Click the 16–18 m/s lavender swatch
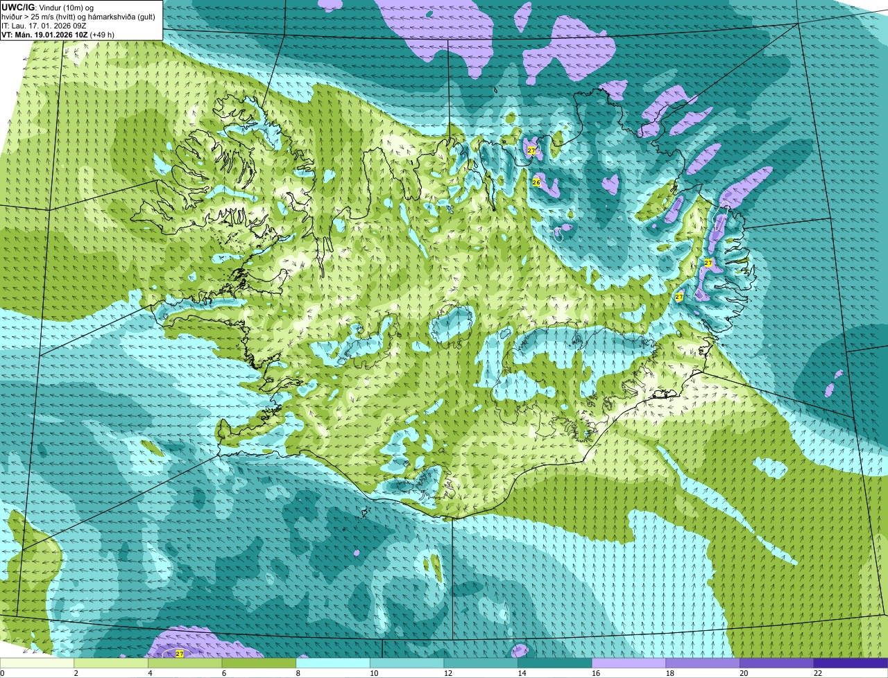Image resolution: width=888 pixels, height=678 pixels. 629,663
